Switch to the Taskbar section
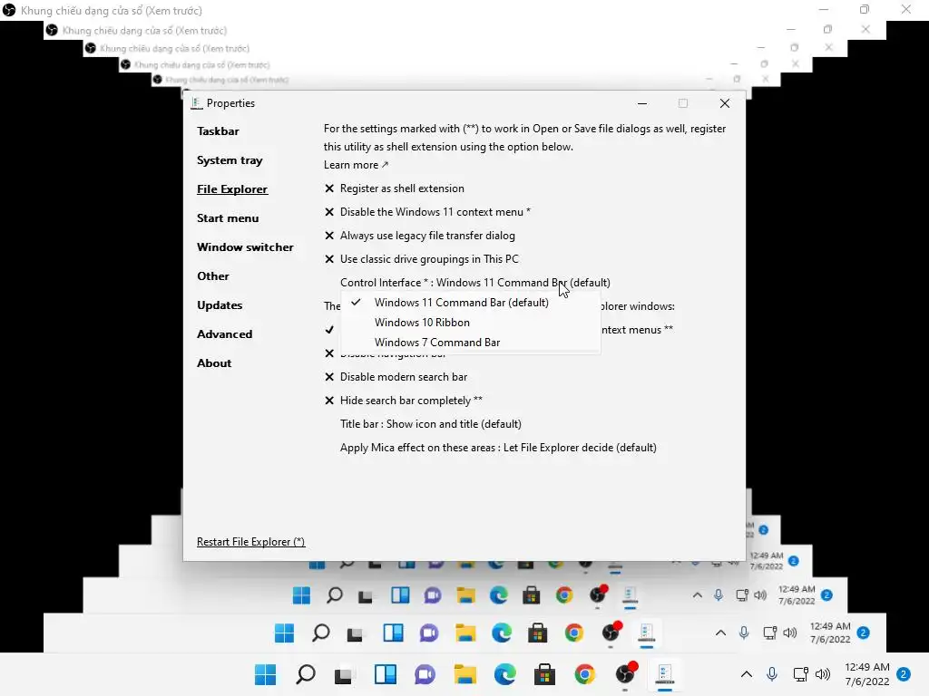The height and width of the screenshot is (696, 929). click(x=218, y=131)
